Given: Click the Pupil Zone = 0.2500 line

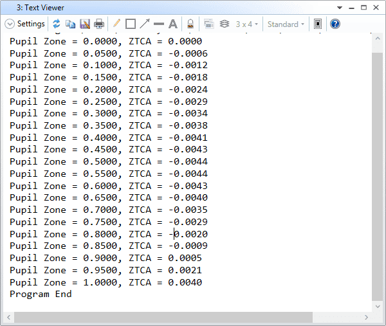Looking at the screenshot, I should [109, 102].
